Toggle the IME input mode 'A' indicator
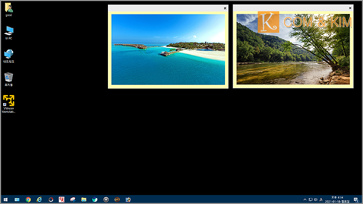This screenshot has width=363, height=204. [321, 199]
